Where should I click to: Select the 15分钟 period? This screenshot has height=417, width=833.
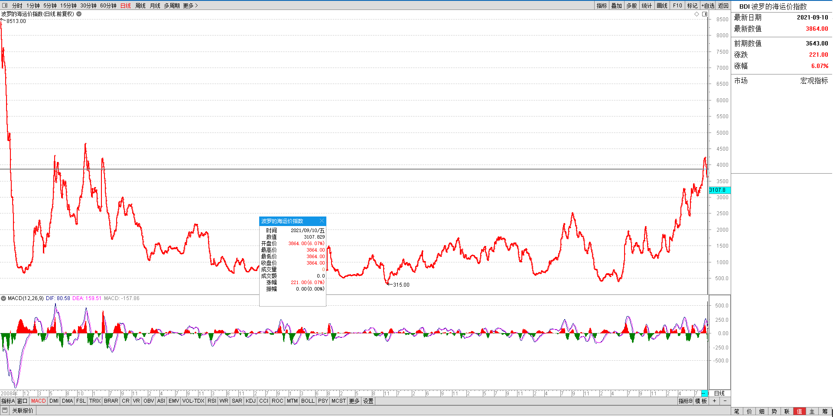pos(68,6)
